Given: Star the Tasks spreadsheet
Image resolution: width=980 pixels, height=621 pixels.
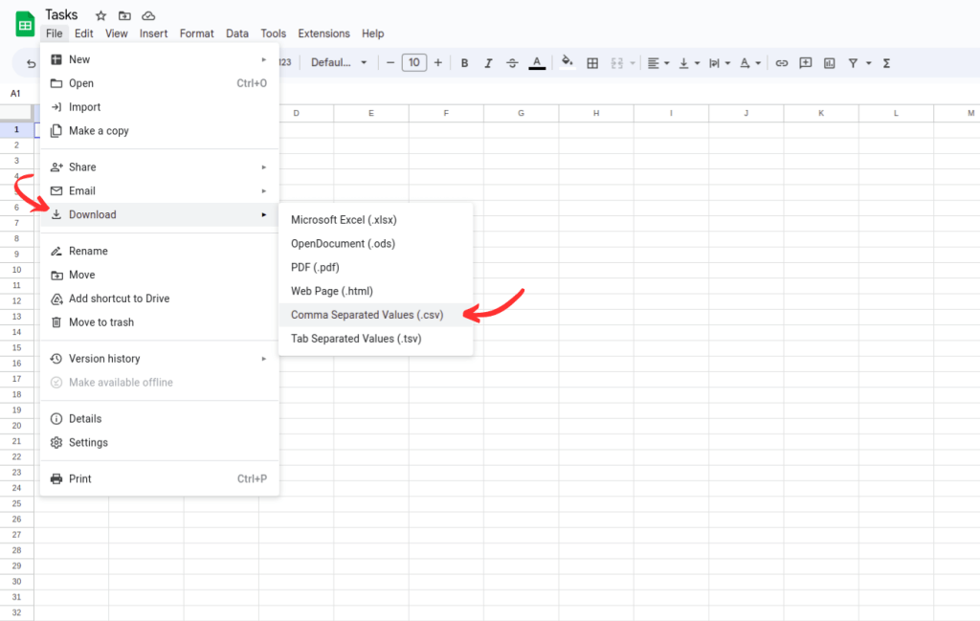Looking at the screenshot, I should tap(100, 15).
